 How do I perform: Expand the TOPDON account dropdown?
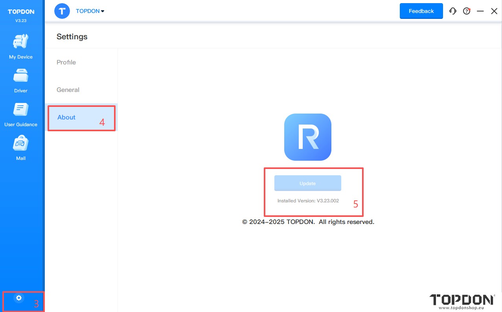pyautogui.click(x=90, y=11)
